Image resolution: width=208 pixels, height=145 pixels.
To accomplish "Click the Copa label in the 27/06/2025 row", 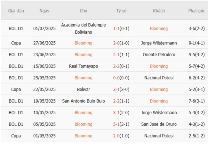I will [16, 43].
